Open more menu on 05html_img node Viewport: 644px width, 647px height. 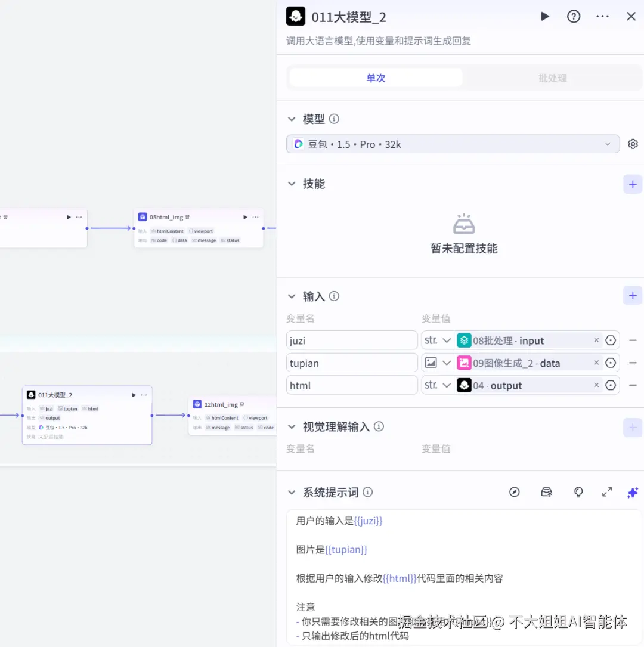(x=255, y=217)
